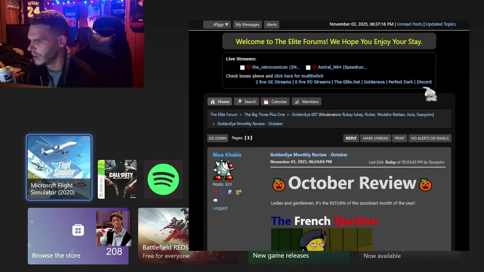This screenshot has width=484, height=272.
Task: Open Call of Duty Black Ops tile
Action: click(x=117, y=179)
